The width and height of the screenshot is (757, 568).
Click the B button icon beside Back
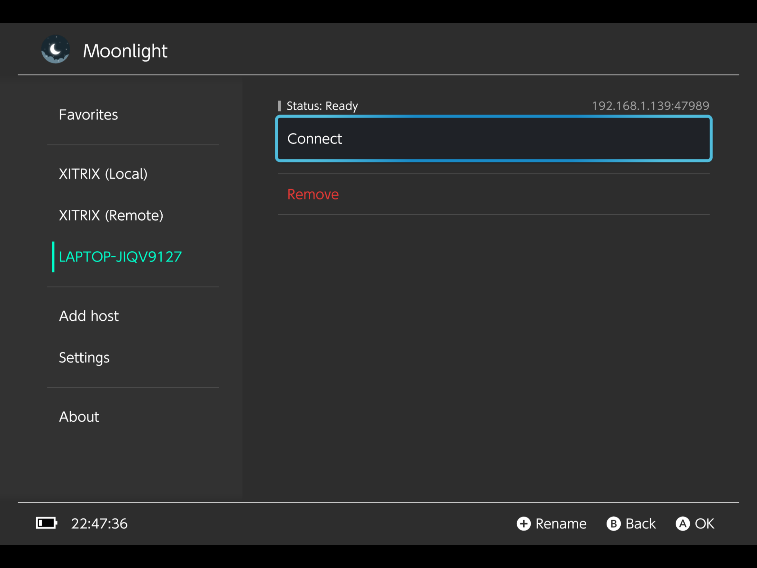614,523
